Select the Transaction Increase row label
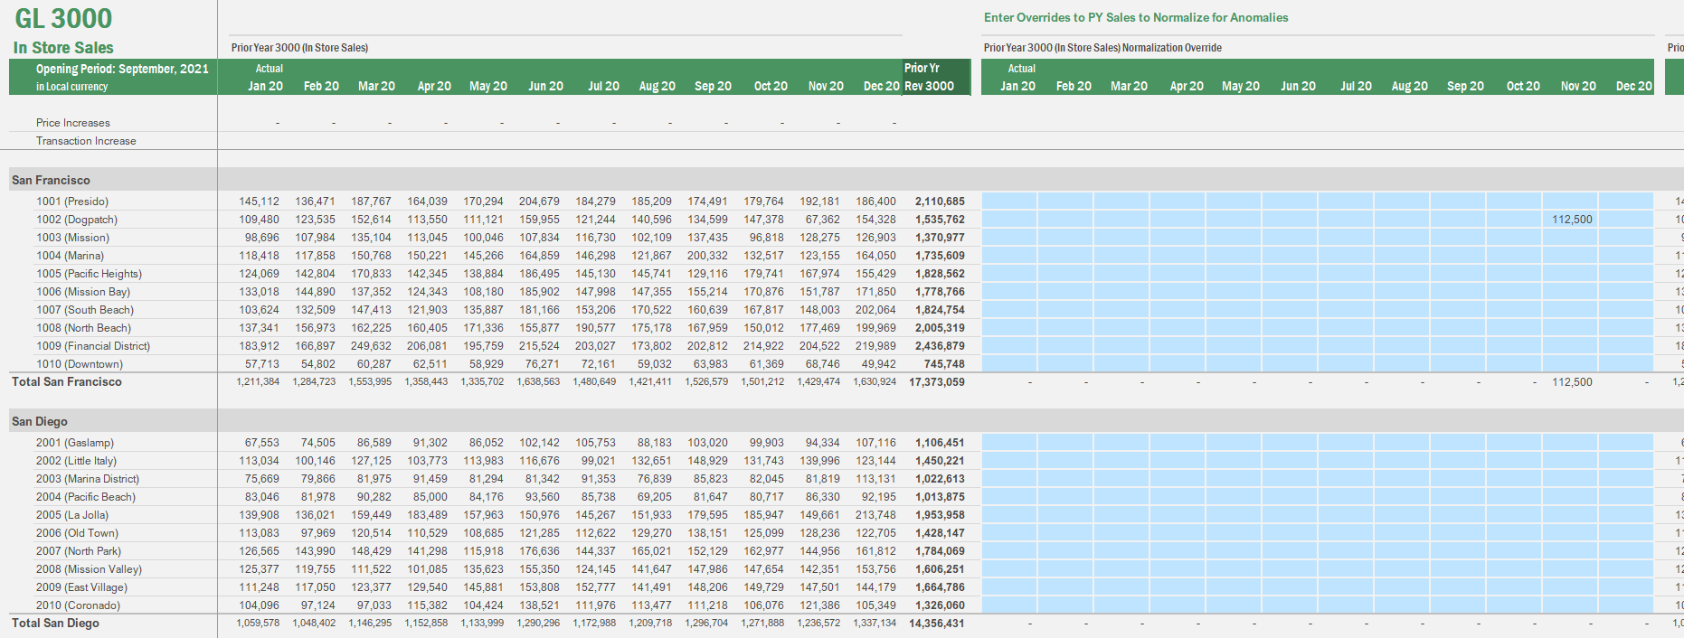 point(86,141)
